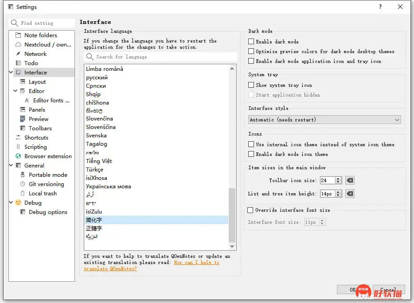This screenshot has width=414, height=303.
Task: Click the Shortcuts sliders icon
Action: tap(18, 137)
